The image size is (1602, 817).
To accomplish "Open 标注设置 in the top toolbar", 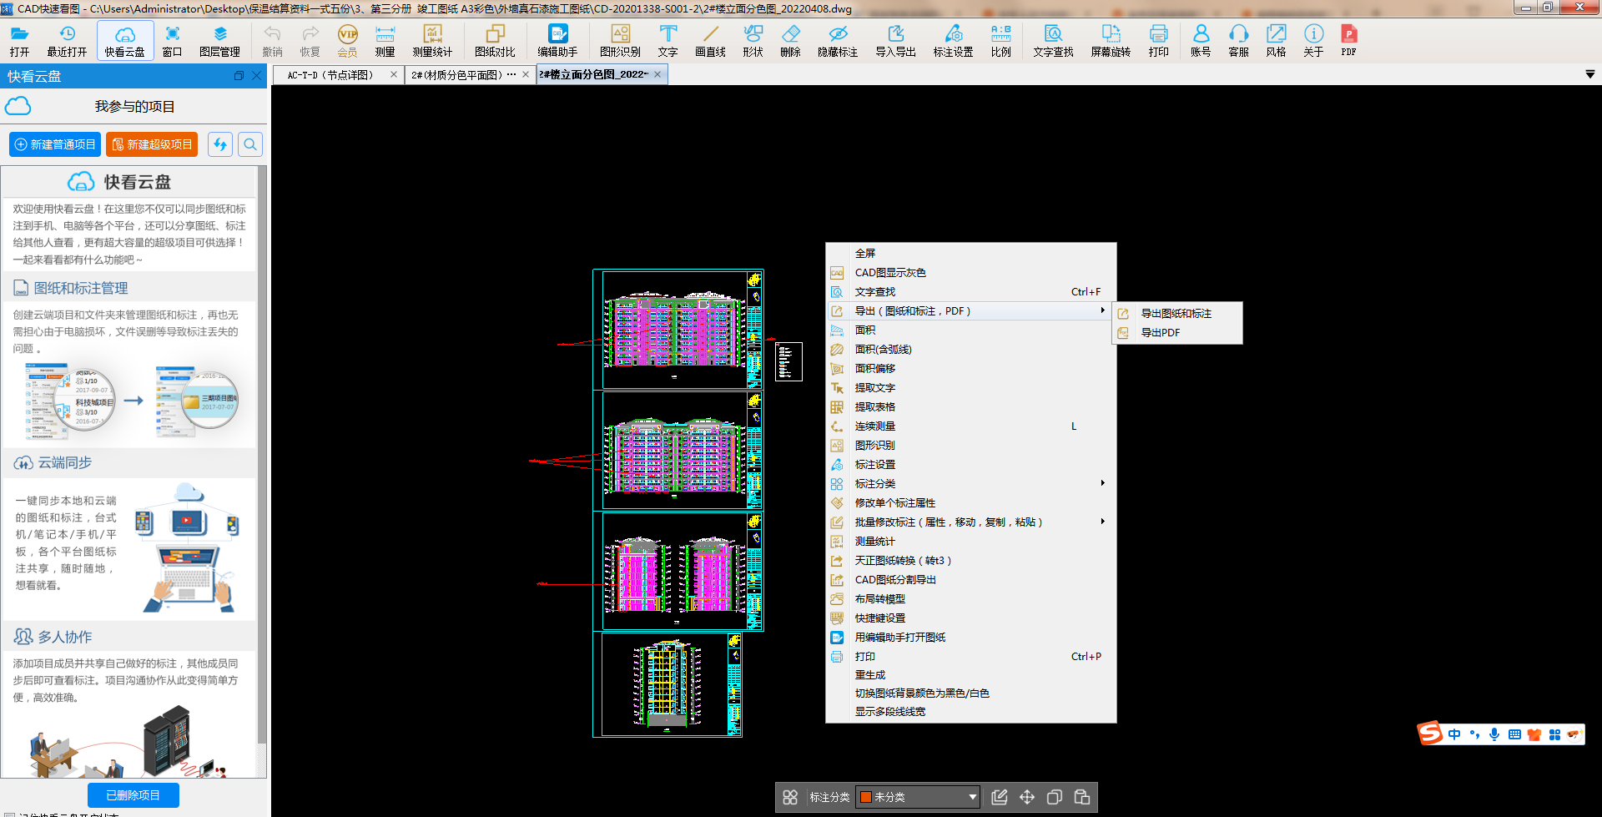I will pyautogui.click(x=953, y=40).
